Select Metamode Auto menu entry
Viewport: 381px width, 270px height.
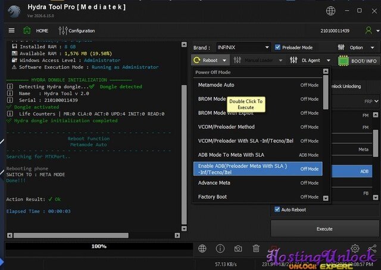(x=258, y=85)
